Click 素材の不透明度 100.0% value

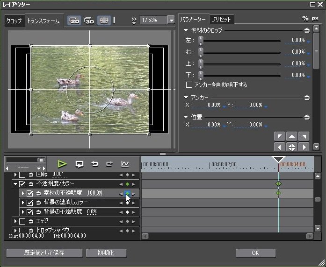[95, 193]
